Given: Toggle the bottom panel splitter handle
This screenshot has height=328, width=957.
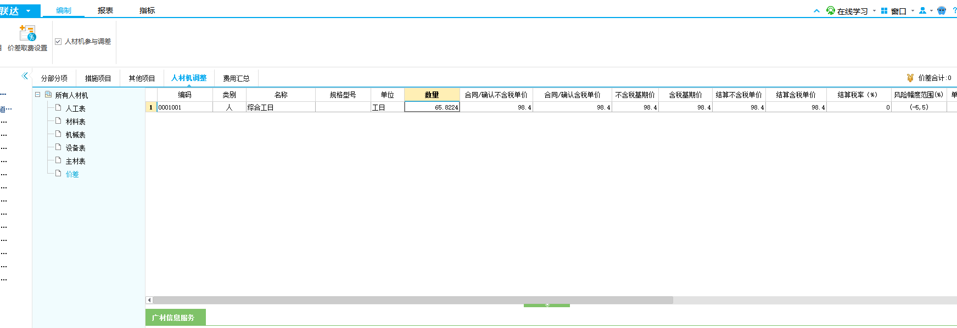Looking at the screenshot, I should point(547,306).
